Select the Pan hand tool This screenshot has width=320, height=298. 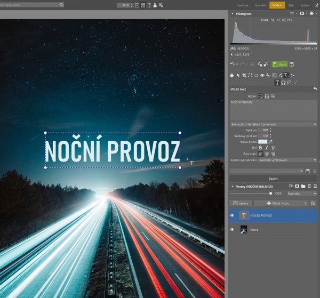pos(232,76)
